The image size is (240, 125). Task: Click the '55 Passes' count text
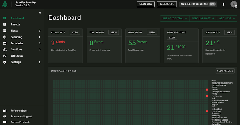click(138, 43)
